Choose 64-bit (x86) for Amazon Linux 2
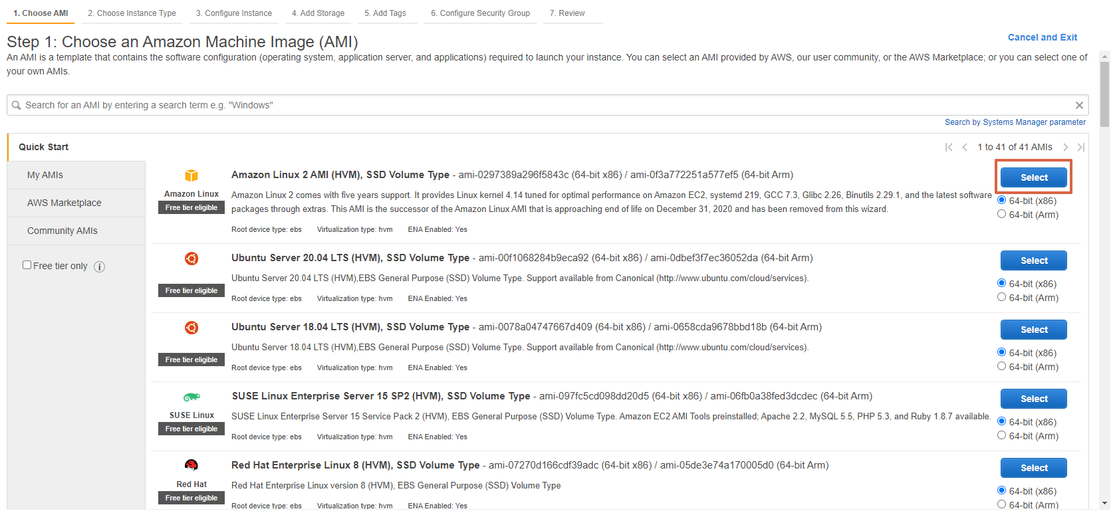Screen dimensions: 1117x525 pos(1001,200)
